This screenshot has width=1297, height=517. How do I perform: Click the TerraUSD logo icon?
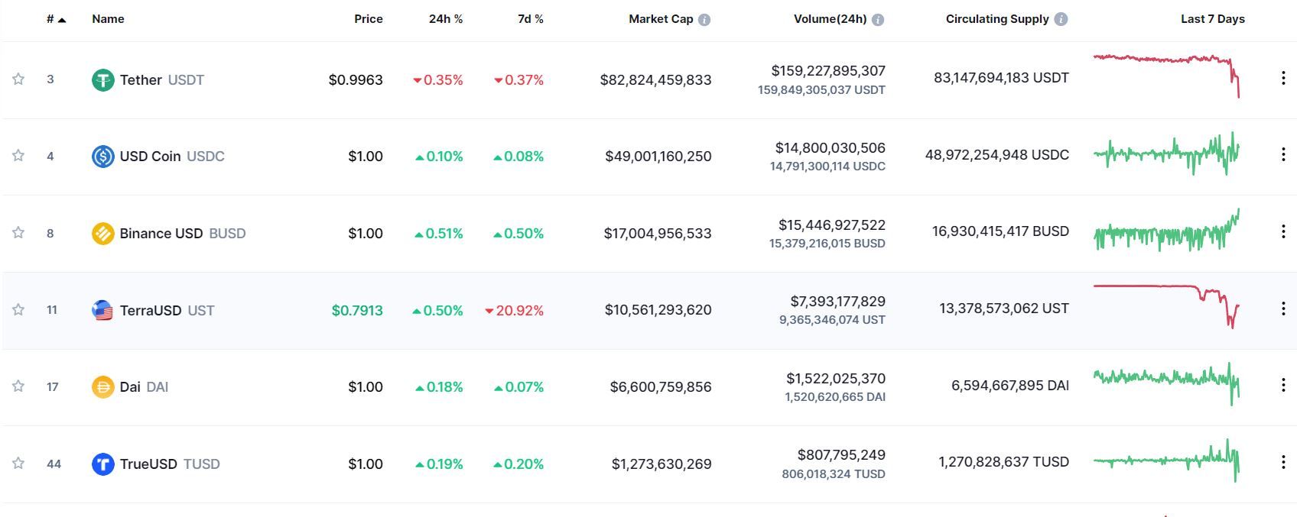102,310
